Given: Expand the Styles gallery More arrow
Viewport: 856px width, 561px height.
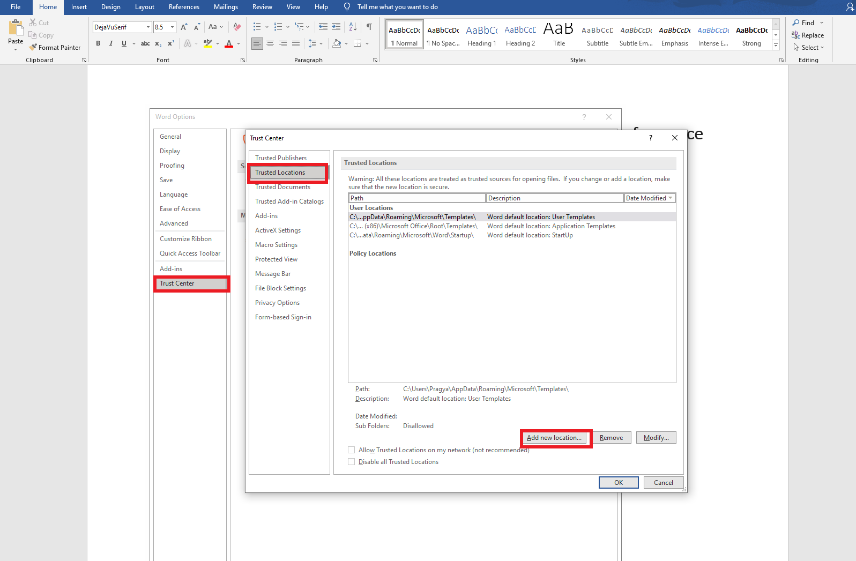Looking at the screenshot, I should point(776,46).
